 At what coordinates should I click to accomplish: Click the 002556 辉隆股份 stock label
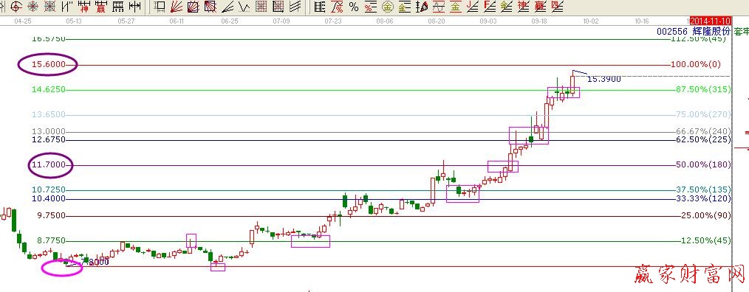[x=694, y=32]
